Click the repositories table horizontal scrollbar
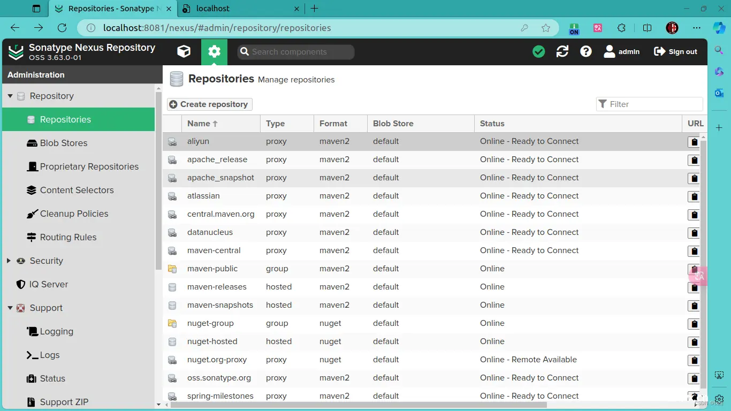The image size is (731, 411). (359, 405)
